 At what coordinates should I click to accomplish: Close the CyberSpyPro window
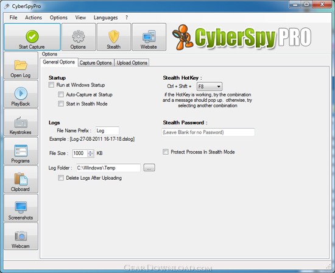point(322,4)
